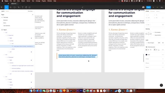Select the Page 1 frame layer

pos(5,30)
